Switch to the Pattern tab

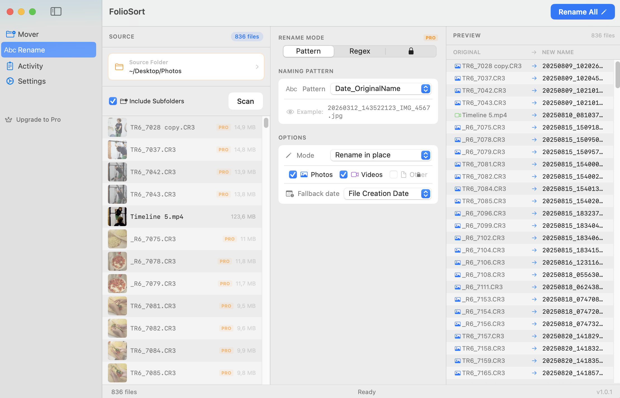pyautogui.click(x=308, y=51)
